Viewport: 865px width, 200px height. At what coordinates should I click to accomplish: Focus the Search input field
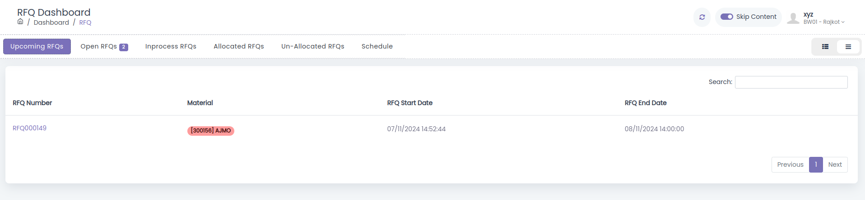[x=791, y=82]
